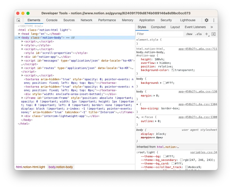
Task: Click --theme--scrollbar_track #edece9 swatch
Action: [x=186, y=167]
